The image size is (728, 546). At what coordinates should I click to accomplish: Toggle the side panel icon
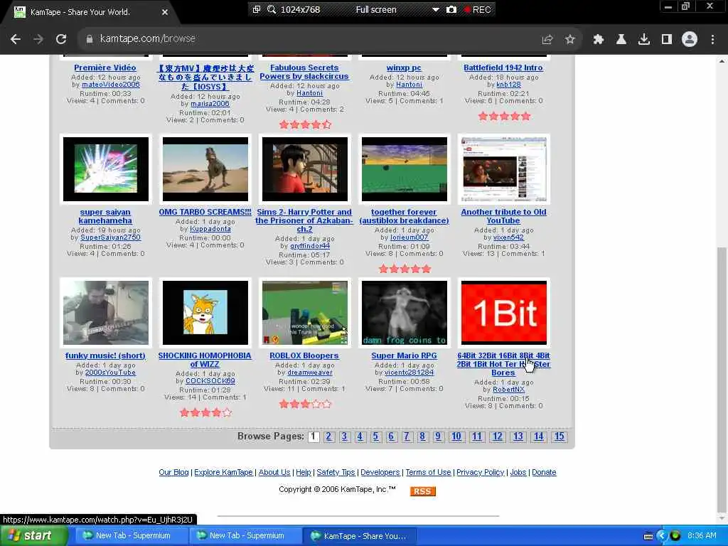667,40
